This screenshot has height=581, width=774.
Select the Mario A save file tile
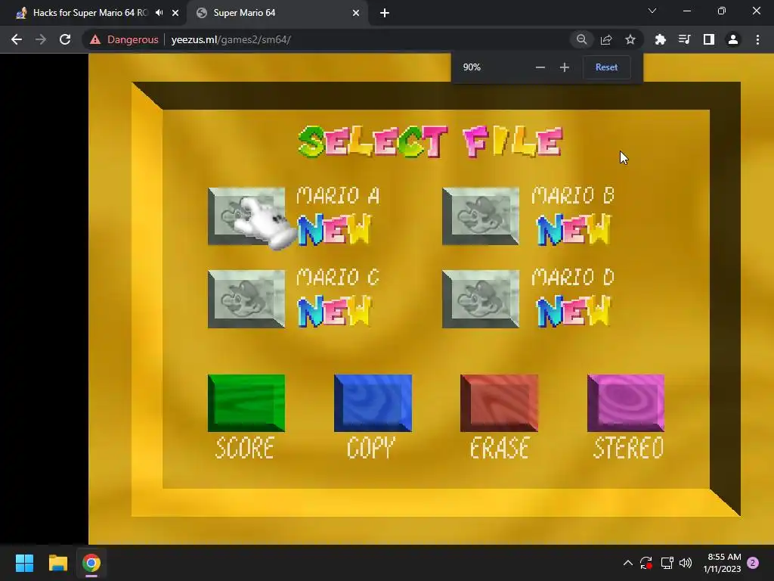[246, 216]
